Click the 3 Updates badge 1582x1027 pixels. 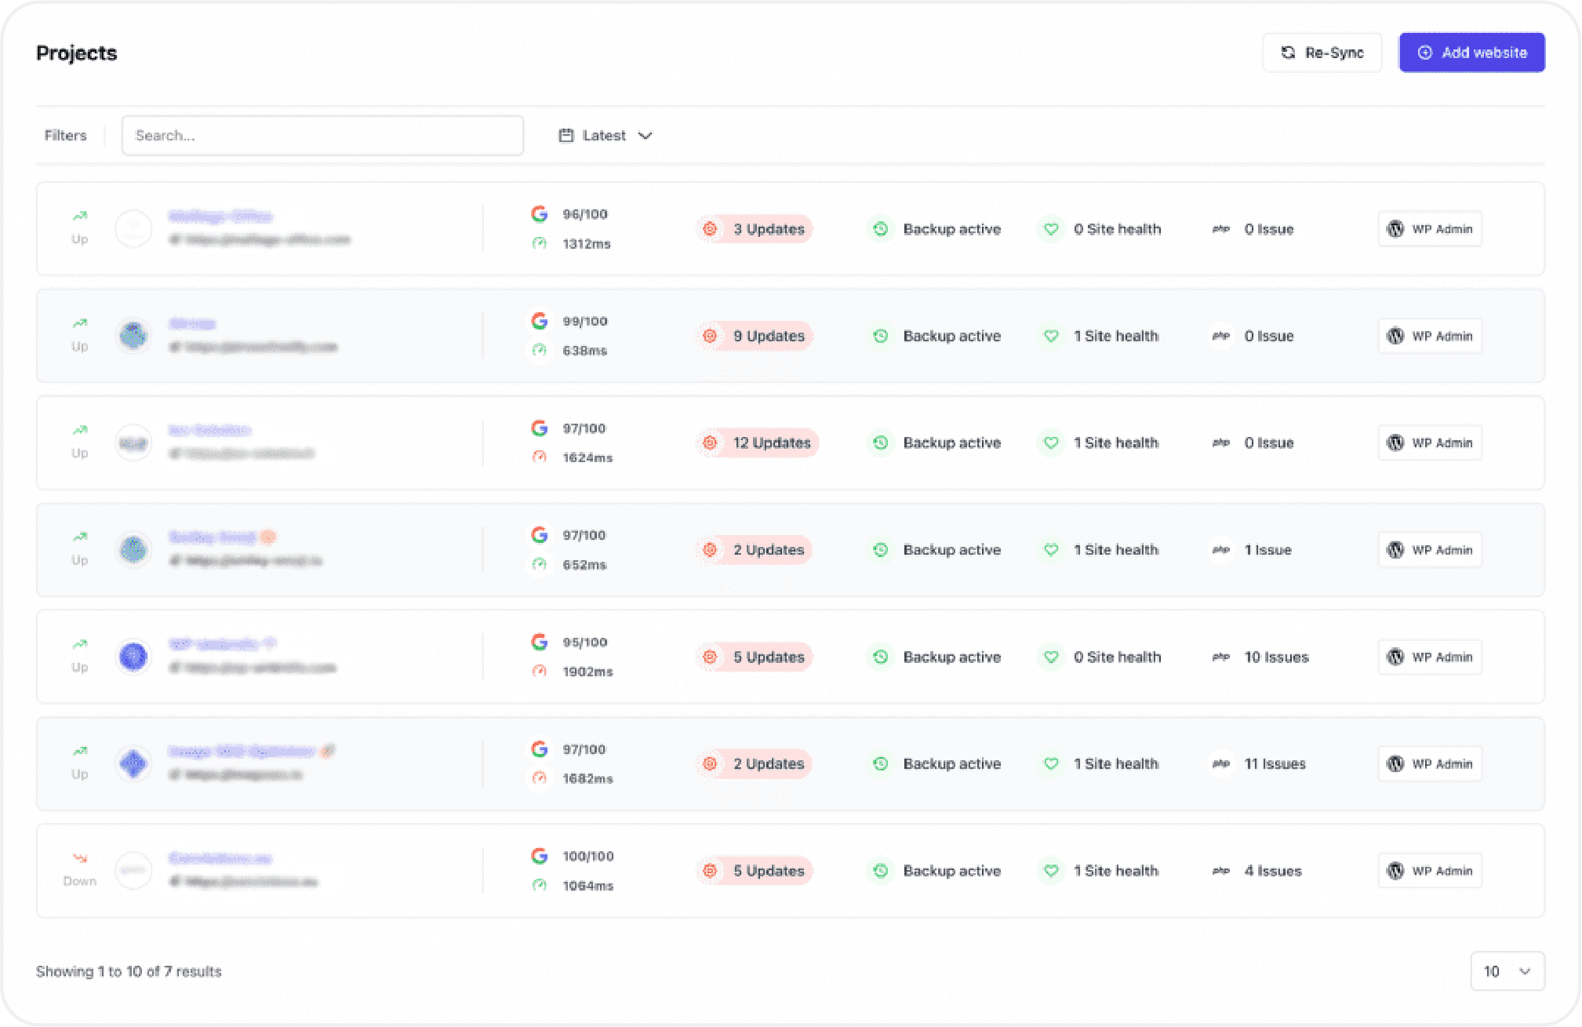click(755, 229)
